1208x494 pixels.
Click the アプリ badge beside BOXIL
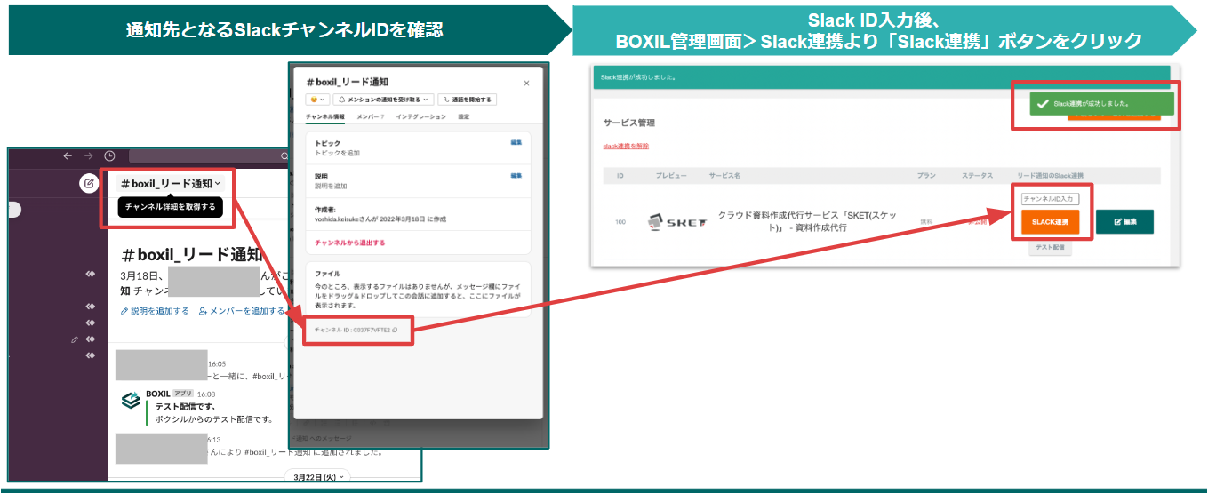(x=182, y=393)
